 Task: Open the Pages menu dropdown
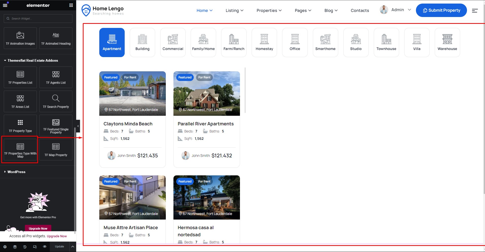point(303,10)
